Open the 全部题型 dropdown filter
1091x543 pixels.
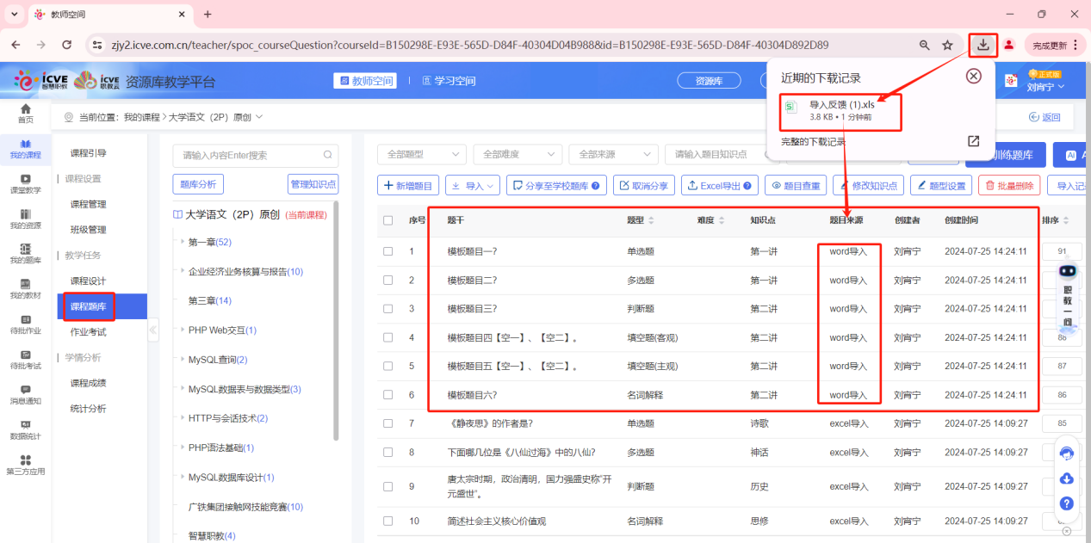click(x=422, y=154)
